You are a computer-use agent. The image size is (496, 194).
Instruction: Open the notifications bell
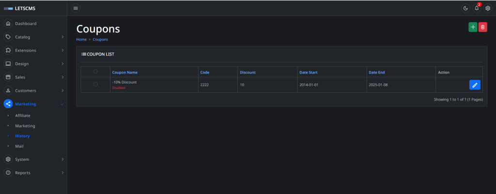click(477, 8)
